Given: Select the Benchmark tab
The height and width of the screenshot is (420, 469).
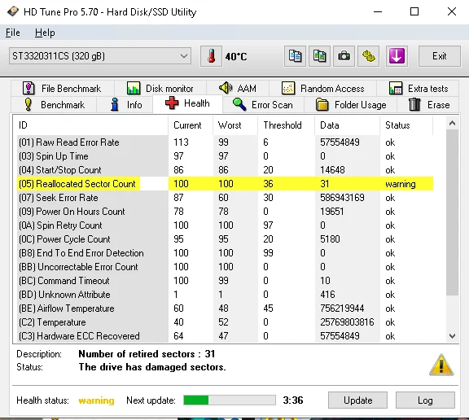Looking at the screenshot, I should coord(54,105).
